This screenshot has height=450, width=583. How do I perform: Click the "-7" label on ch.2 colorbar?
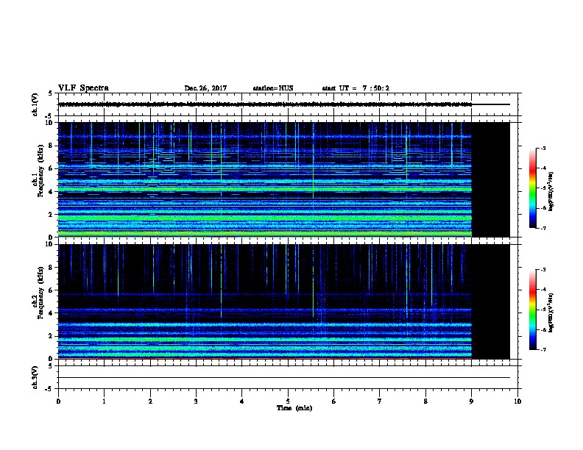[543, 350]
